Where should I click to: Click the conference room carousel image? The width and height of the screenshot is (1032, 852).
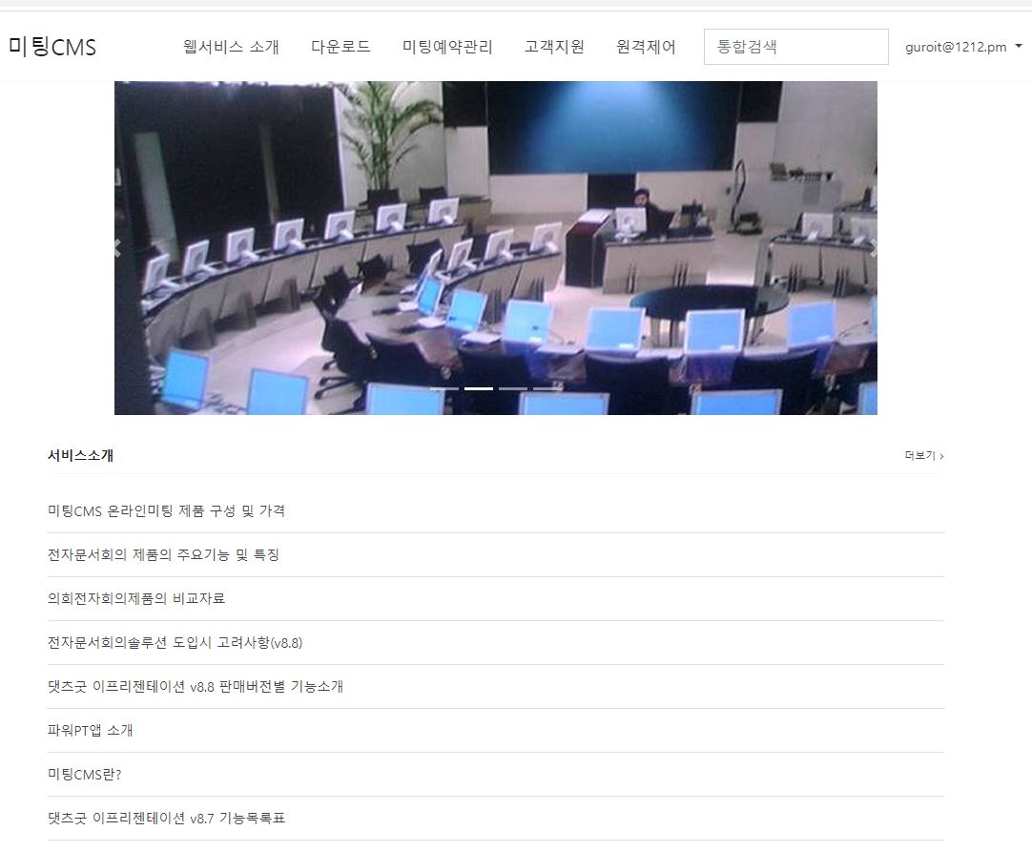click(496, 248)
